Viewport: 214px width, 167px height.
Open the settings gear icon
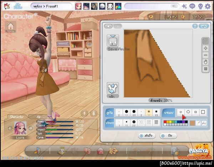[x=208, y=6]
